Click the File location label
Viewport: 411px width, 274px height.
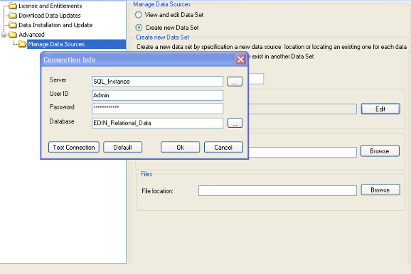[157, 191]
